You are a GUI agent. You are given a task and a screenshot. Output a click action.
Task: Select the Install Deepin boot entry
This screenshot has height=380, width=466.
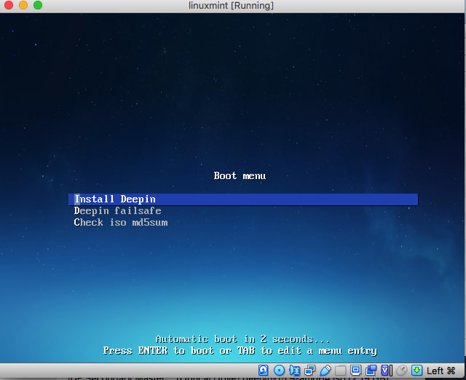click(x=243, y=199)
